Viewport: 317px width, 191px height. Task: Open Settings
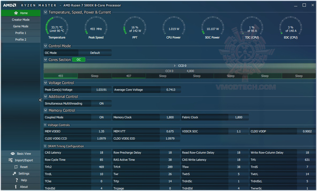[x=21, y=173]
